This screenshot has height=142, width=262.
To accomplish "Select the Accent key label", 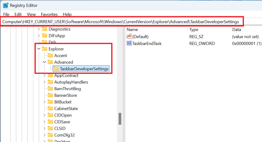I will click(x=61, y=55).
